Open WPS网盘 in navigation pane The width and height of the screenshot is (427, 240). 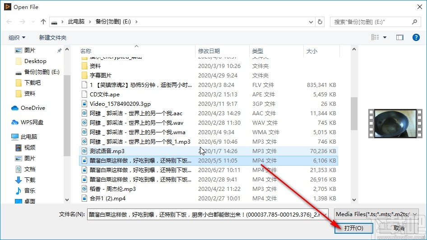click(32, 122)
